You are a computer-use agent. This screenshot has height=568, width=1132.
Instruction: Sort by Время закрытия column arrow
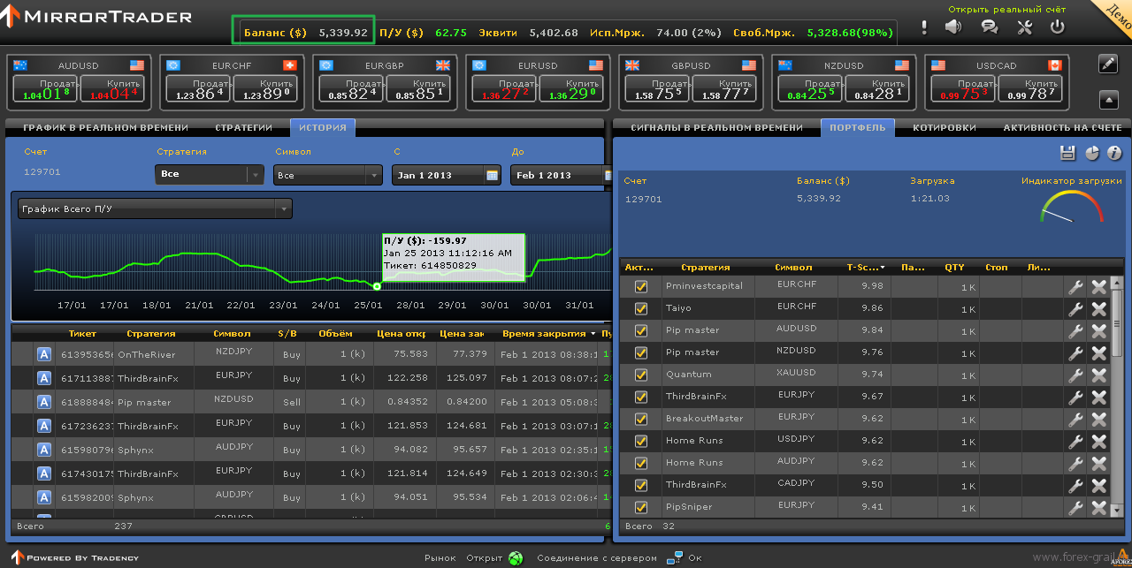coord(593,334)
